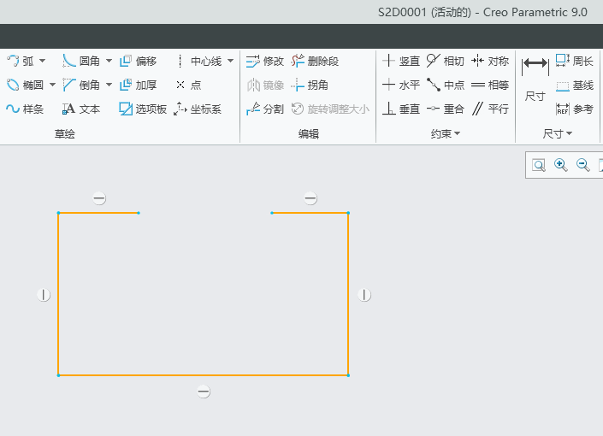
Task: Select the Arc (弧) tool
Action: (x=20, y=61)
